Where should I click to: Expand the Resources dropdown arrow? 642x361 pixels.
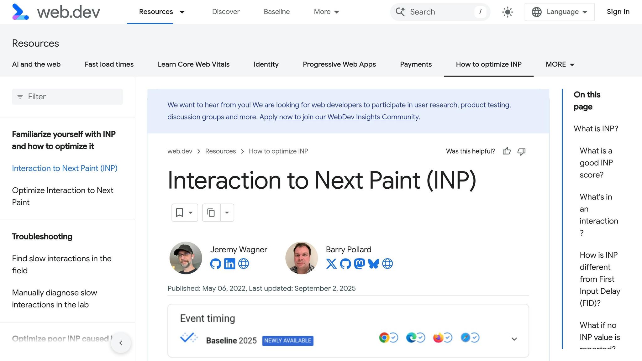(x=182, y=12)
